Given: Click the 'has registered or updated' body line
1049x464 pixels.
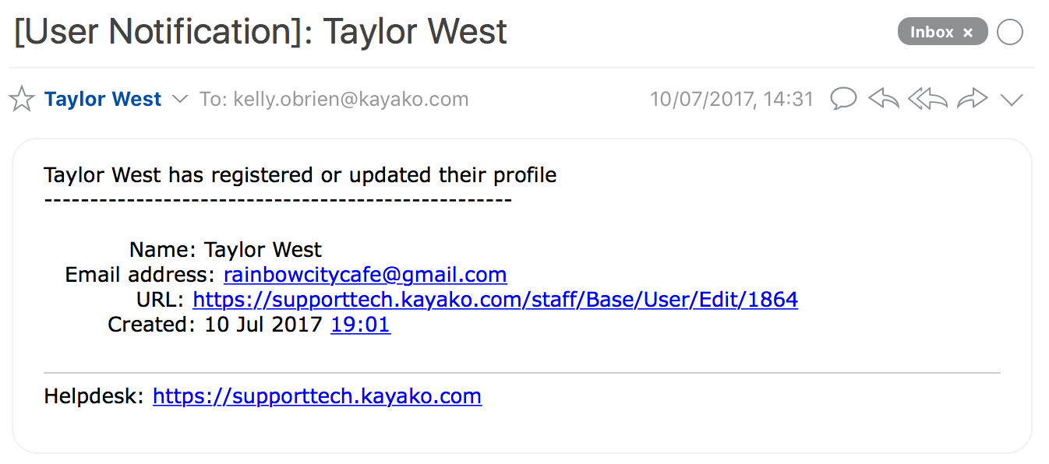Looking at the screenshot, I should (300, 175).
